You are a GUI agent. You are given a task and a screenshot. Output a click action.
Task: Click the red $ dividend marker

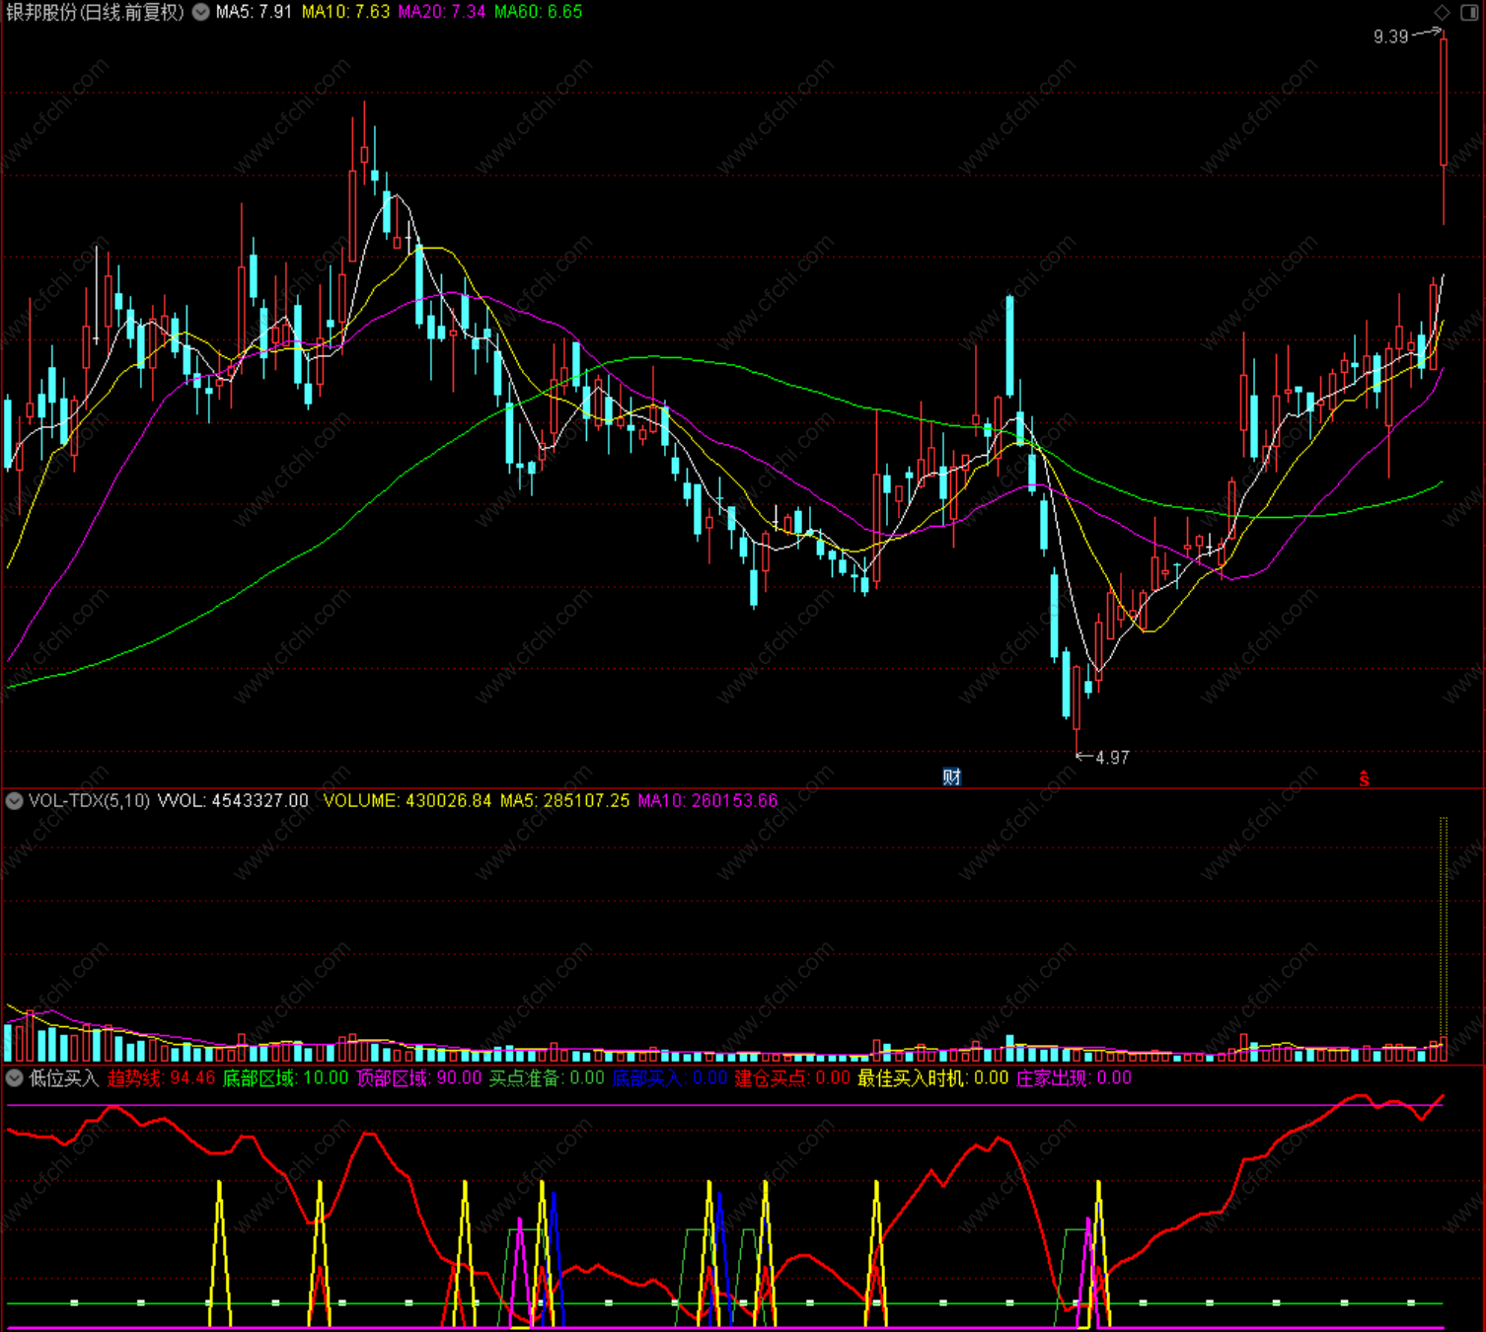(x=1364, y=779)
